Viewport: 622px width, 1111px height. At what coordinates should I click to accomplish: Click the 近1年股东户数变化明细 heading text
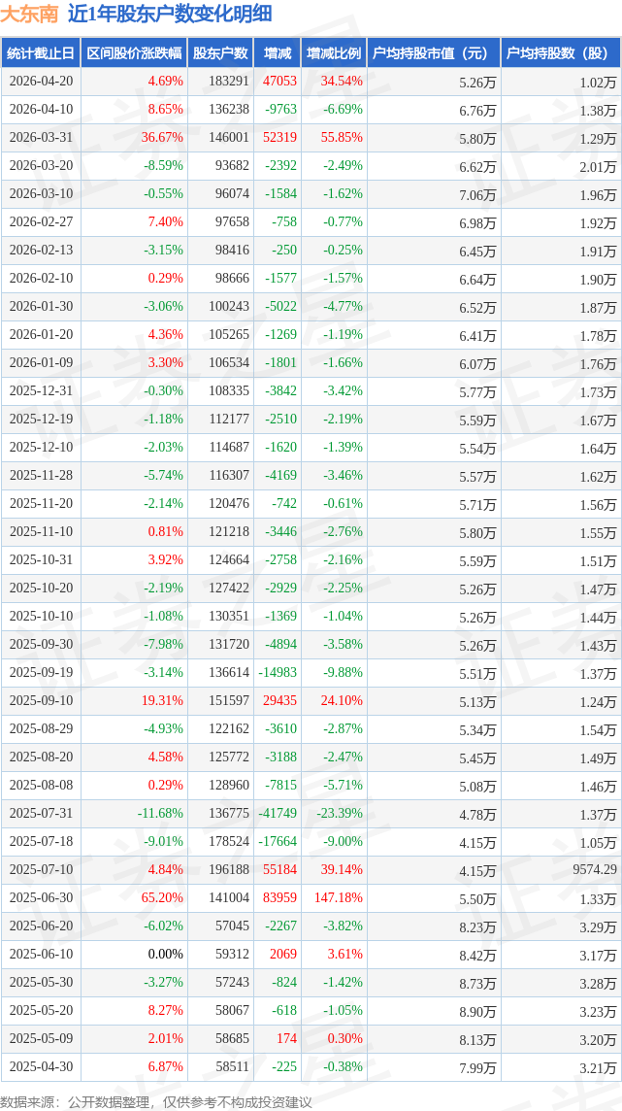[170, 14]
